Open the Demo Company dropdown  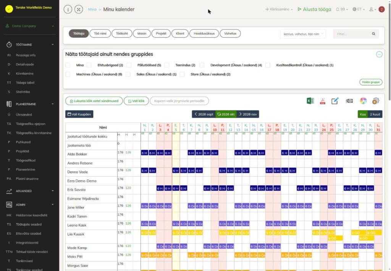[30, 26]
